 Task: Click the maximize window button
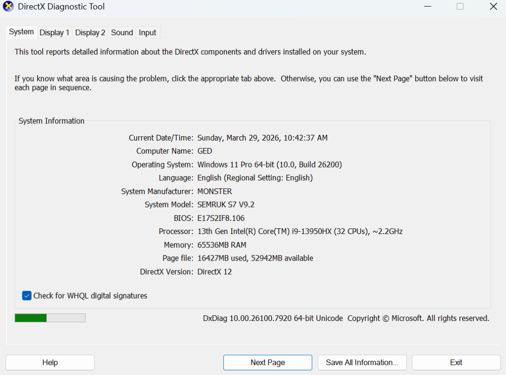click(x=460, y=7)
